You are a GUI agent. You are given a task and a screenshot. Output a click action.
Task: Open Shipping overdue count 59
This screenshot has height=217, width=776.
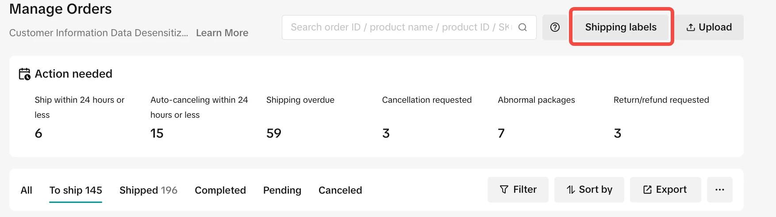click(274, 133)
